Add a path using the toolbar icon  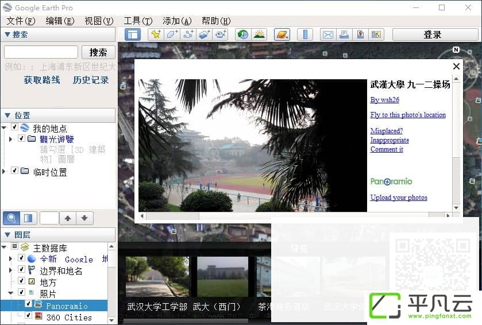click(x=188, y=34)
